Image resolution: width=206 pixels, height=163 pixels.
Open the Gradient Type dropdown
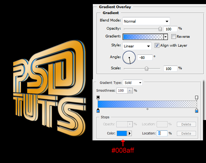(132, 83)
